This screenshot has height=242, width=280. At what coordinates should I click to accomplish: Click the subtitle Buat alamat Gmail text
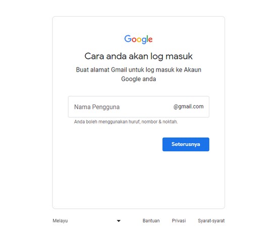point(139,74)
